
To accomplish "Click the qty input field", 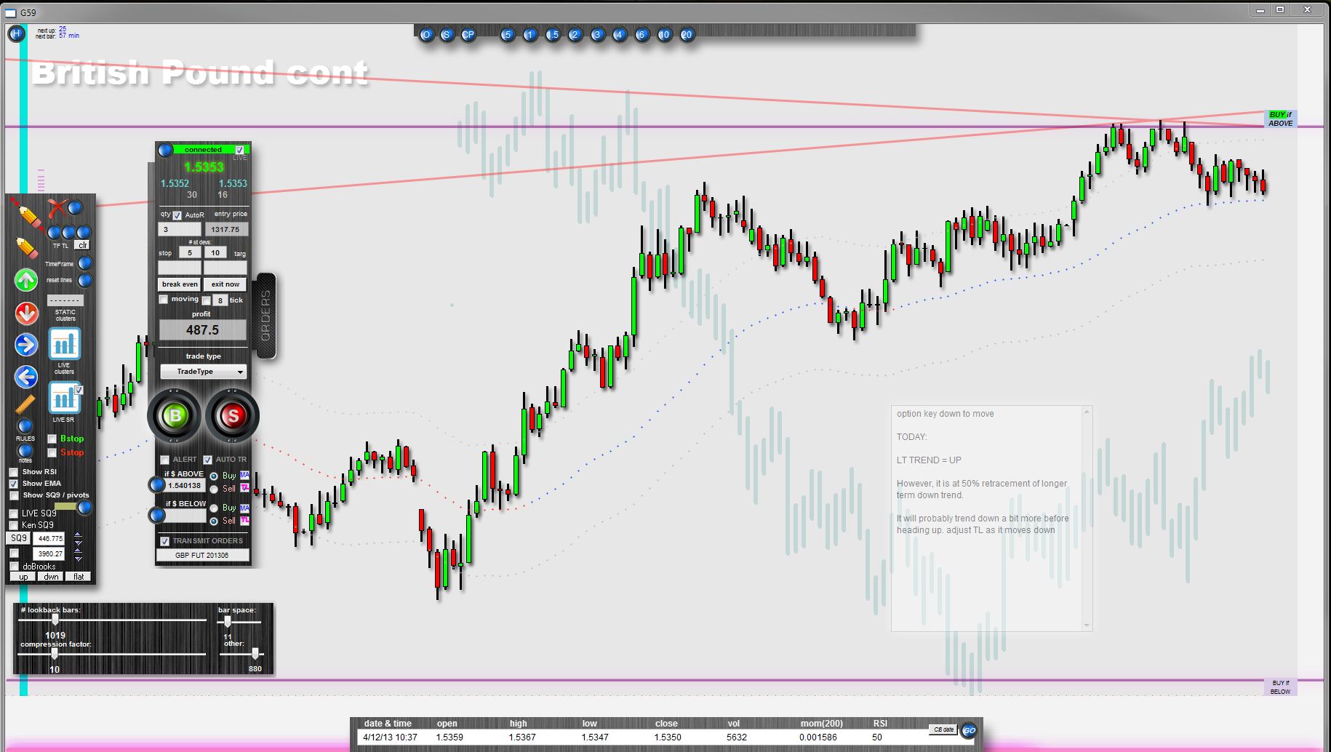I will coord(179,229).
